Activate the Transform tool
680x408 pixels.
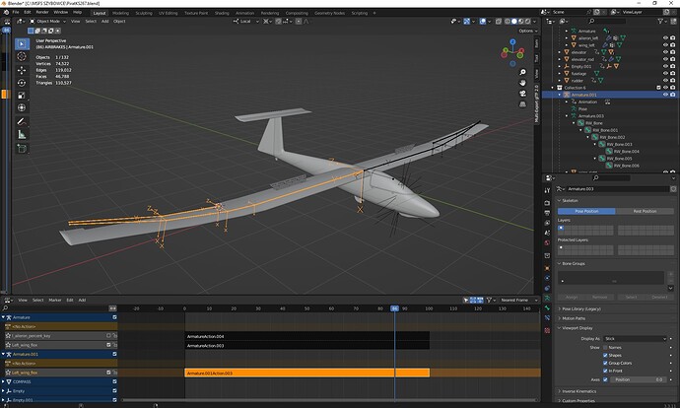tap(22, 108)
